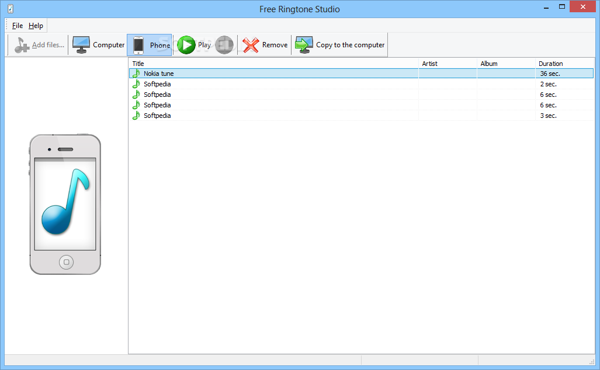Sort list by Artist column header

click(x=430, y=64)
